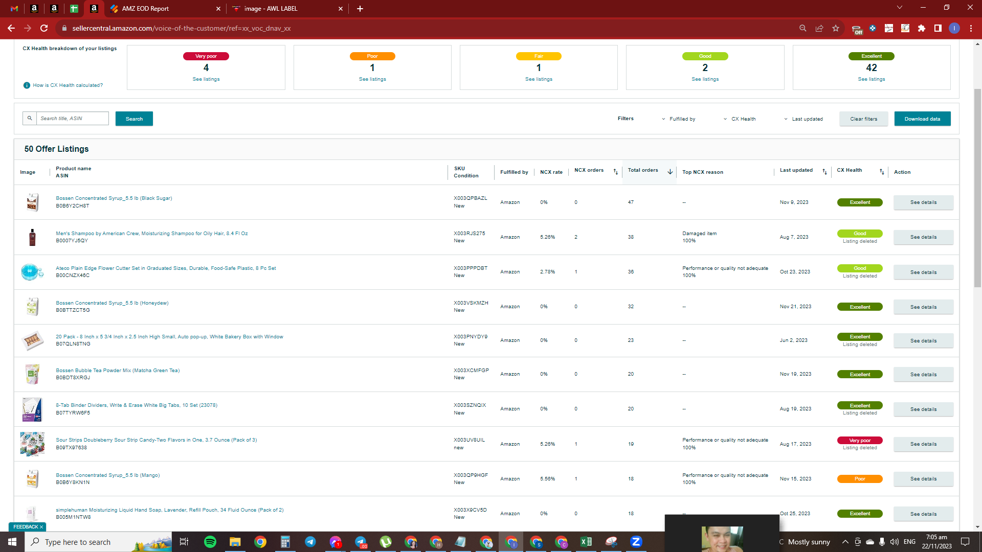Click the Sour Strips candy thumbnail
The image size is (982, 552).
pyautogui.click(x=32, y=444)
